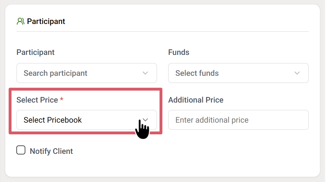Click the Participant section people icon
The width and height of the screenshot is (326, 182).
coord(21,21)
